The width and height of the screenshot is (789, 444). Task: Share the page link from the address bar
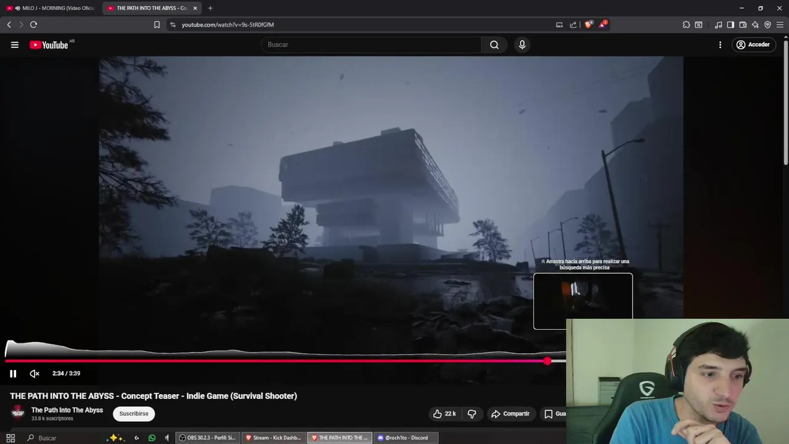tap(573, 25)
